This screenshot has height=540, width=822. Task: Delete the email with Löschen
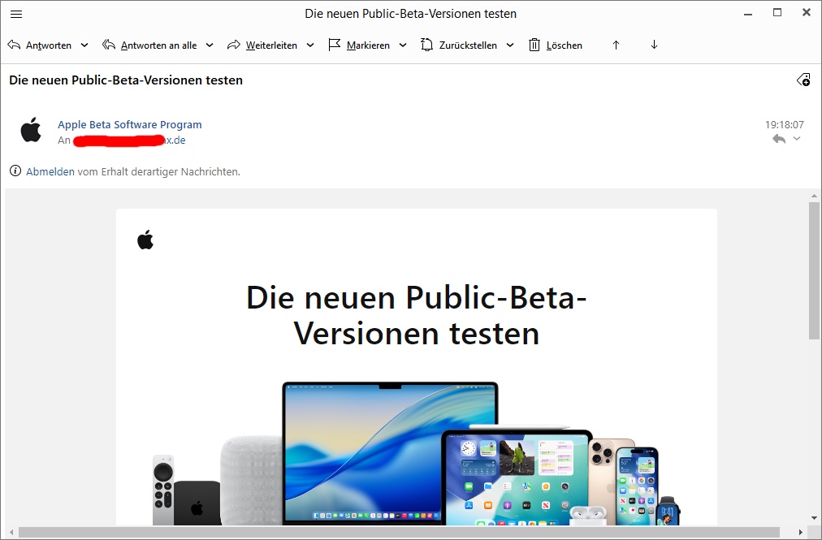click(x=556, y=45)
